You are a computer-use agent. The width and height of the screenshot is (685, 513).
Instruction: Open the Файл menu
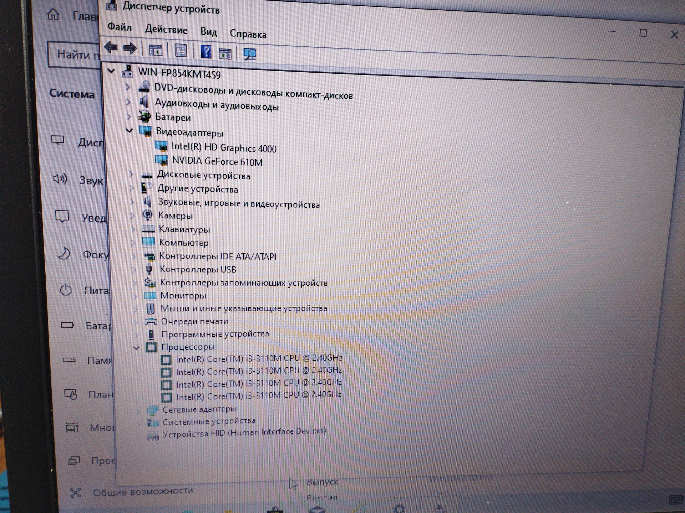pos(120,27)
